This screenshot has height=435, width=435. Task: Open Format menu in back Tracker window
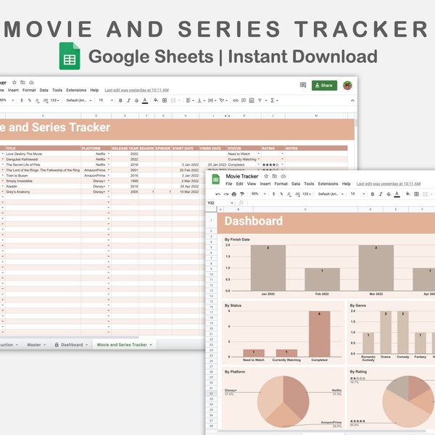[x=29, y=90]
